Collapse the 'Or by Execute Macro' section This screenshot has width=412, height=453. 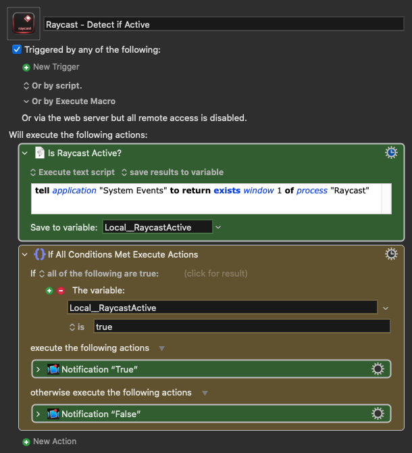(26, 101)
